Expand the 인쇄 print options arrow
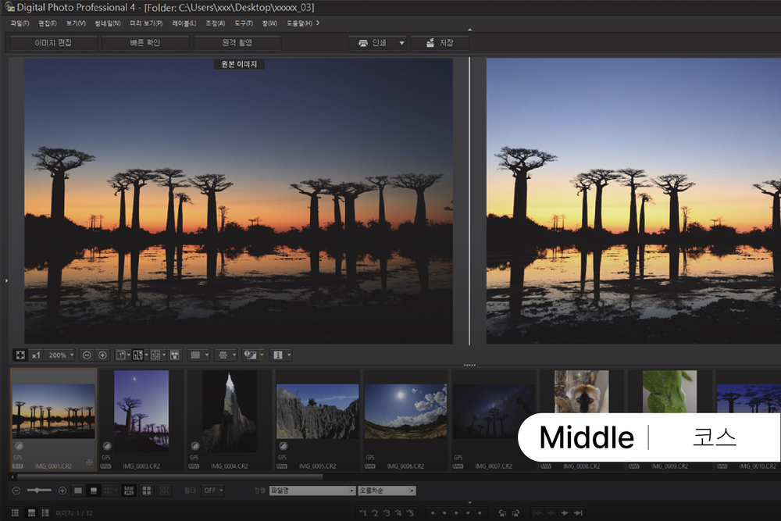The width and height of the screenshot is (781, 521). 402,43
